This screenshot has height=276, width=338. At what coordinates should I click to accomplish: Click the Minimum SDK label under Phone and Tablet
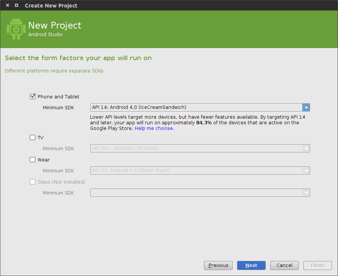tap(58, 107)
